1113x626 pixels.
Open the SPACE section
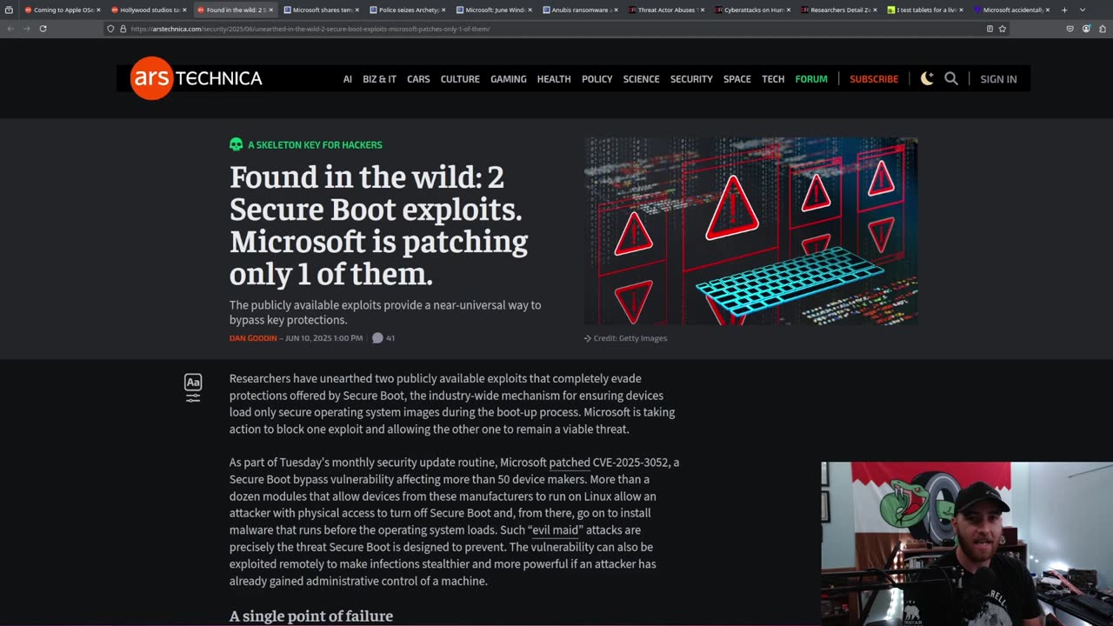point(737,79)
